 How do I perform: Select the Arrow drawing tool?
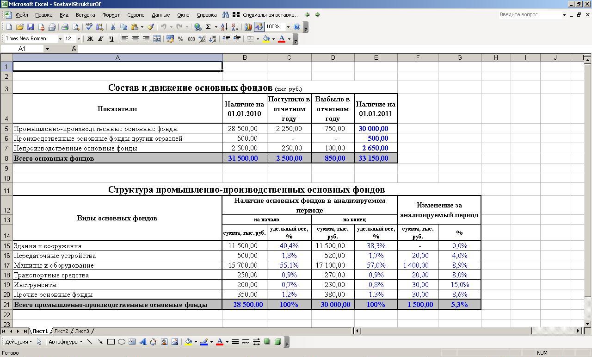tap(100, 342)
